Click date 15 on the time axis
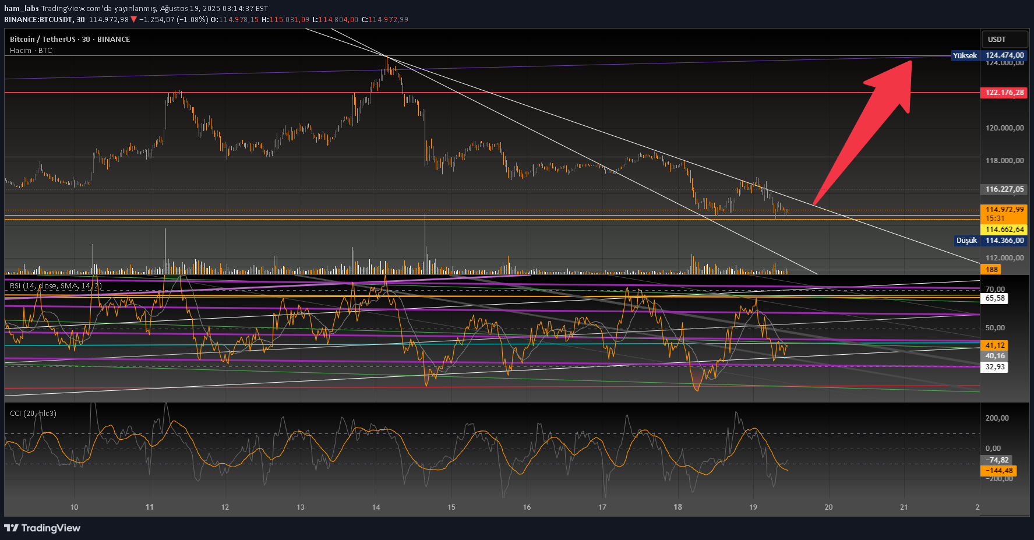This screenshot has height=540, width=1034. 451,507
